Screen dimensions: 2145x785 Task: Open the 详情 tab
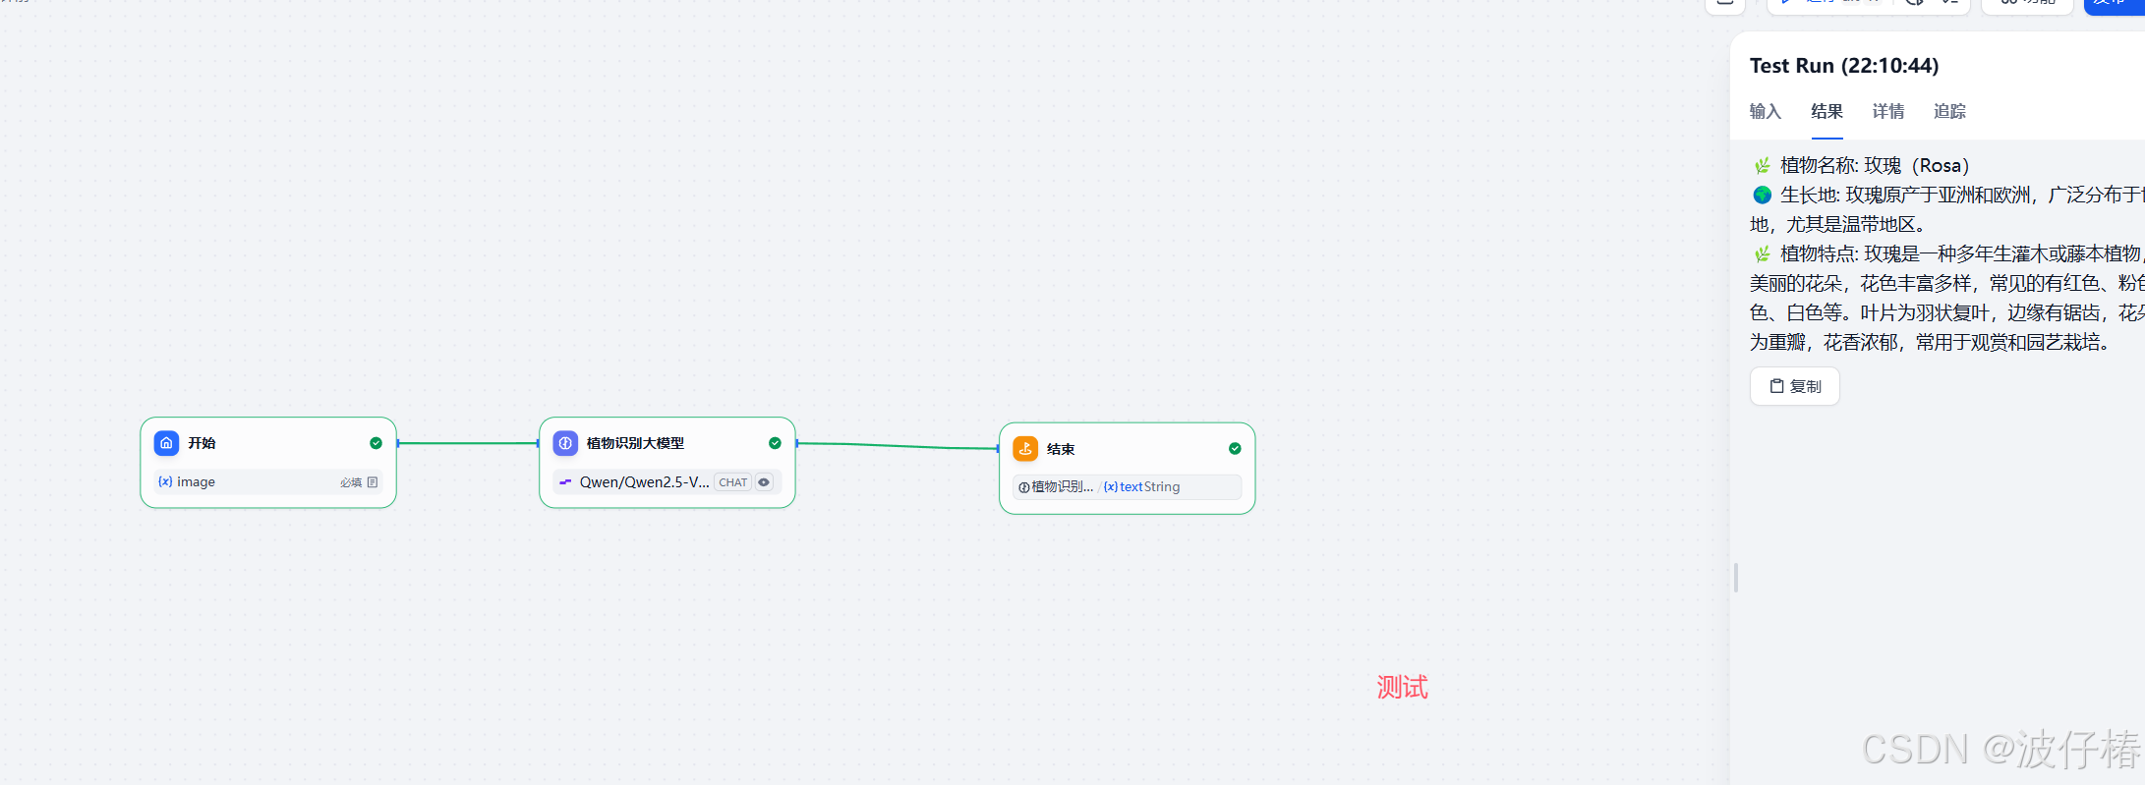click(1888, 111)
